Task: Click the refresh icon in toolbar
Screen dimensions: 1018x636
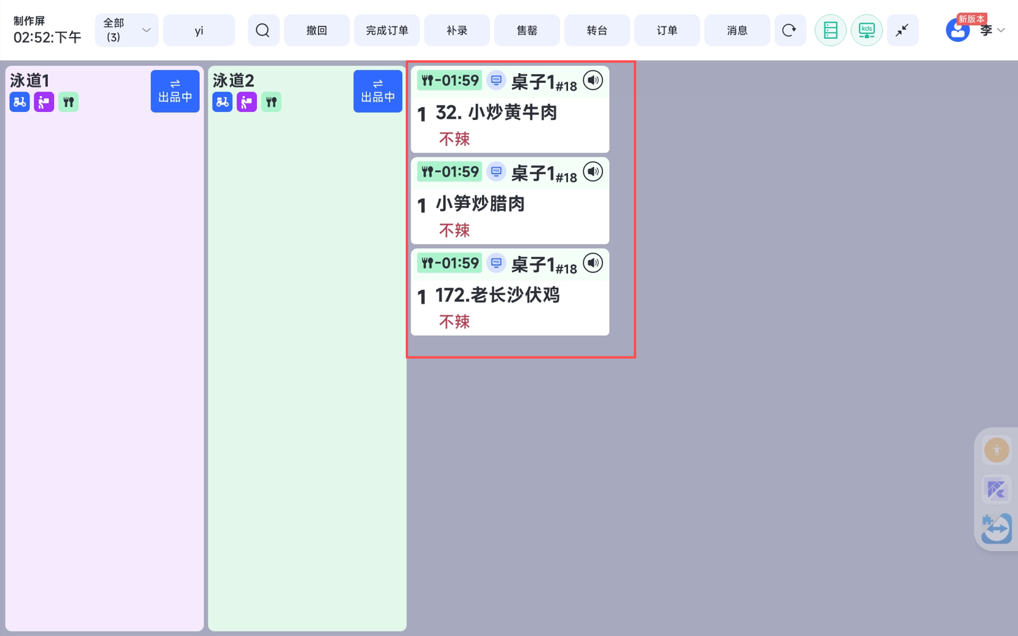Action: click(x=789, y=30)
